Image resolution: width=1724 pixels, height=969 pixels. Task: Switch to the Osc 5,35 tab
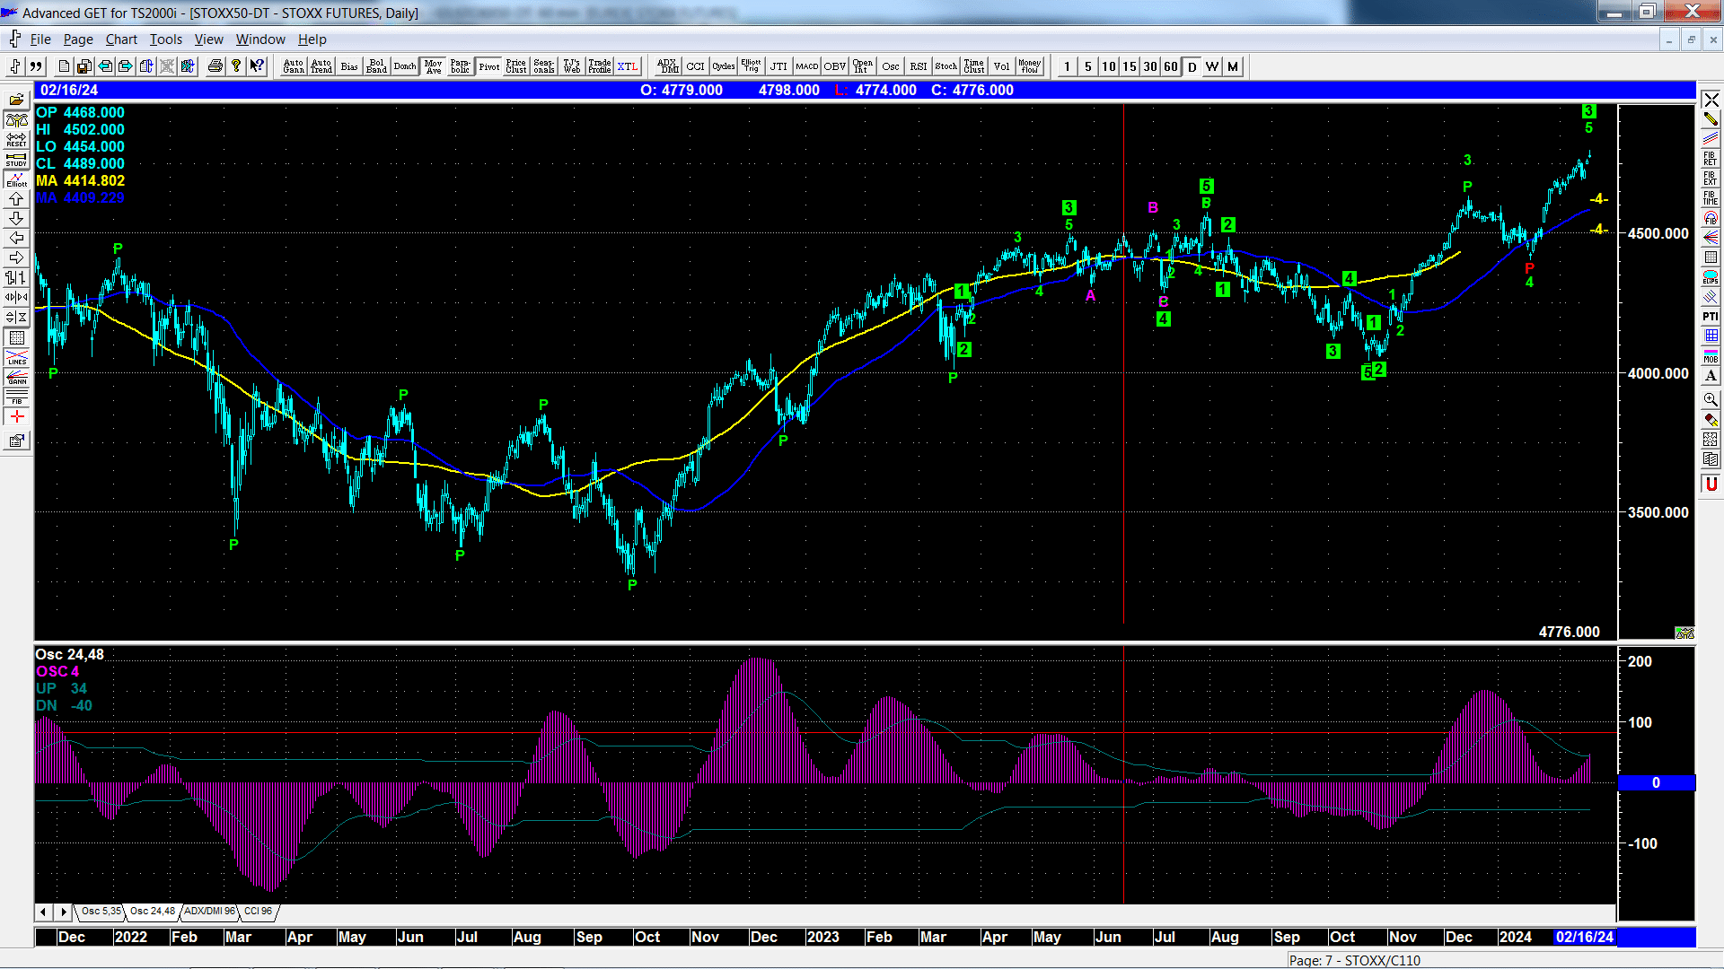101,912
